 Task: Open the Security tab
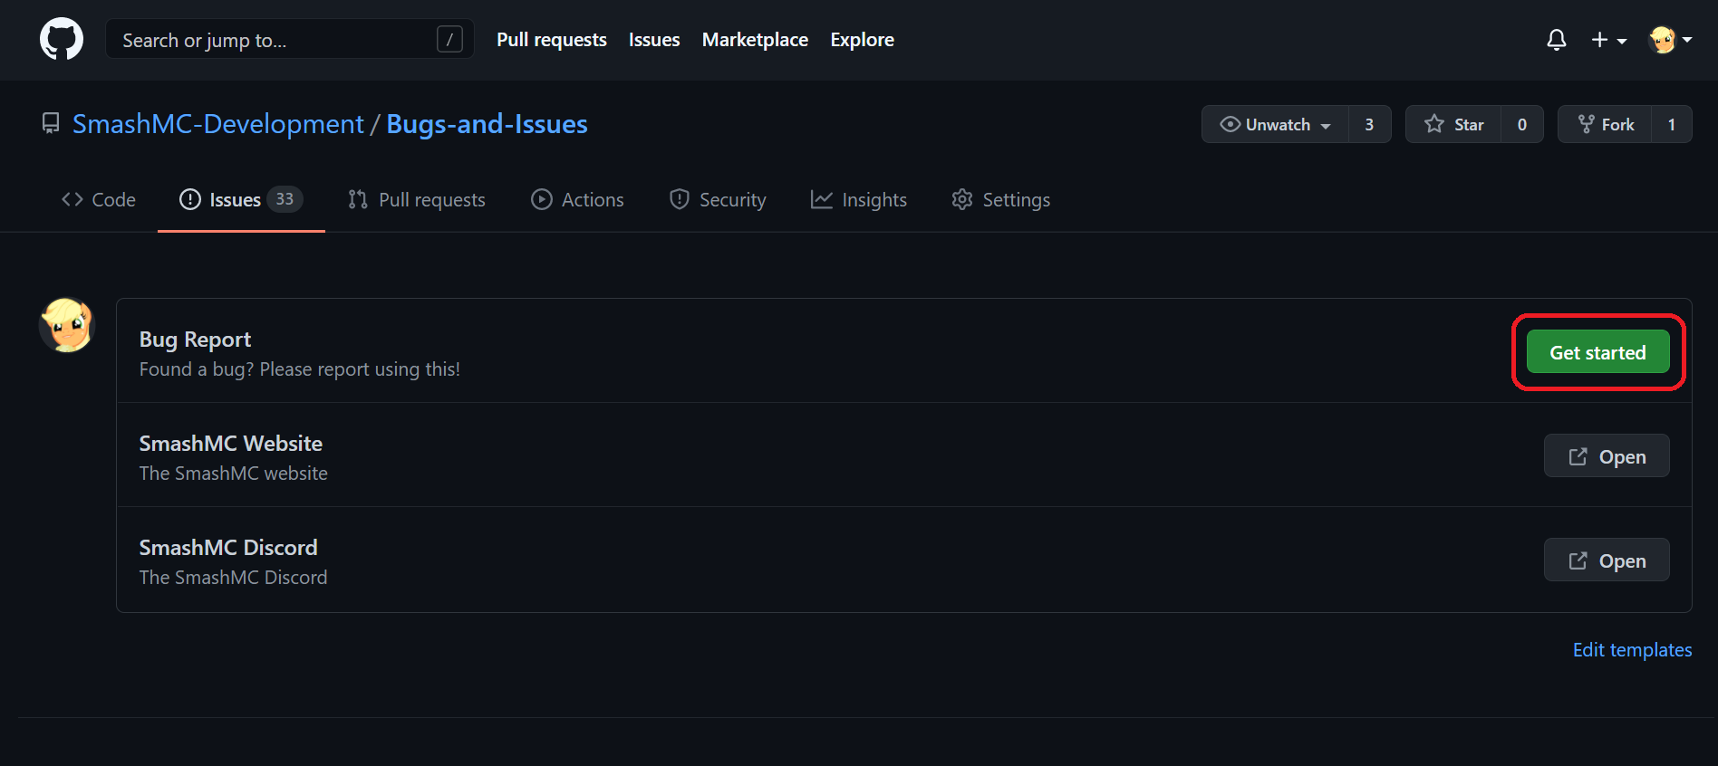pos(718,199)
